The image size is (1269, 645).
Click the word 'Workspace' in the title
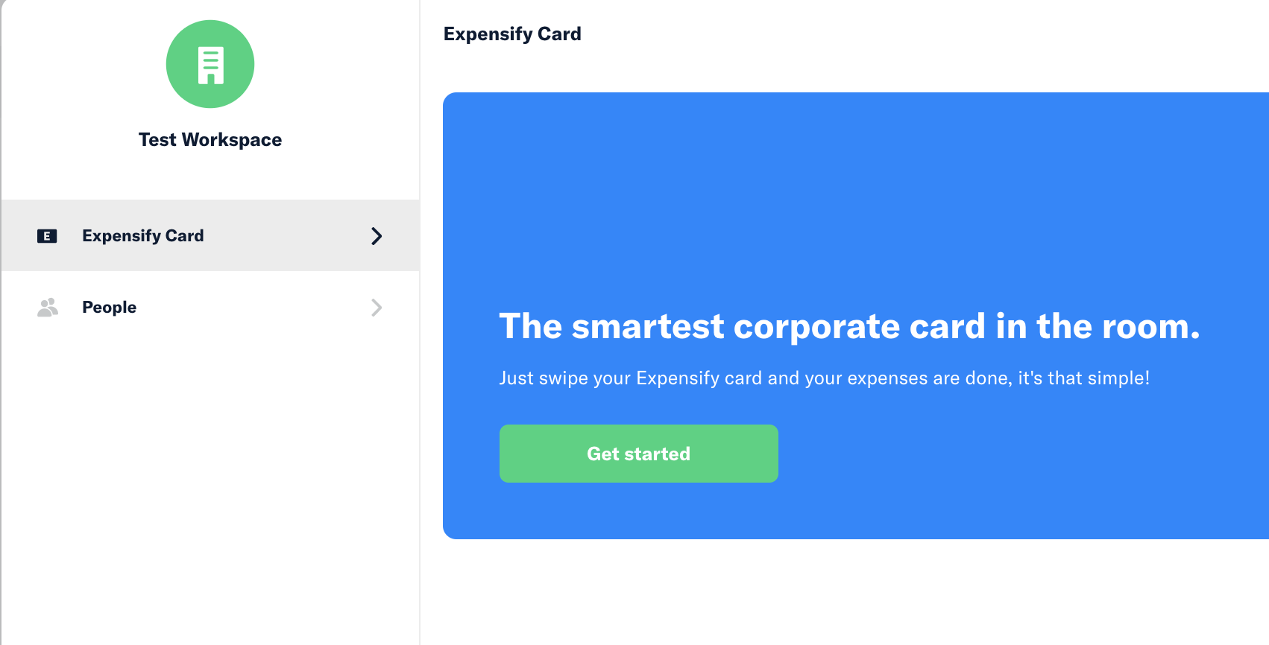232,140
